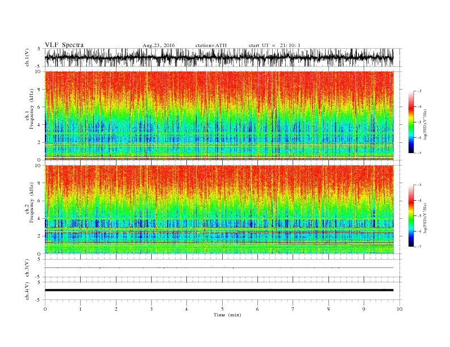The image size is (450, 347).
Task: Click the 'ch.3(V)' axis label
Action: click(27, 268)
